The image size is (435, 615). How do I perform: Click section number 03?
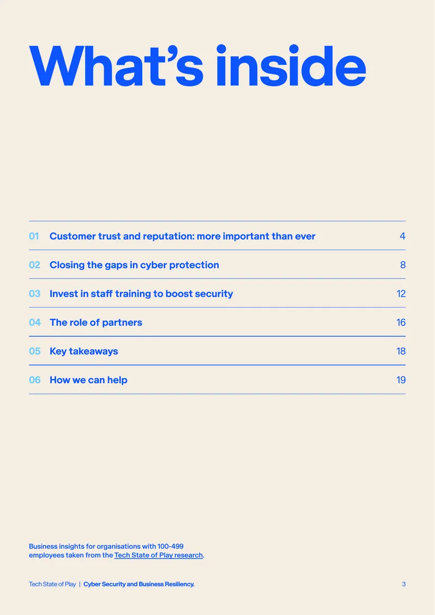(x=34, y=294)
